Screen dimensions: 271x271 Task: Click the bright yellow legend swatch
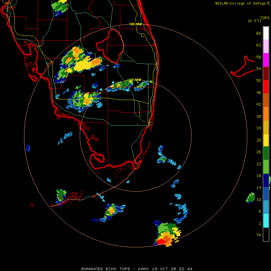pos(266,140)
